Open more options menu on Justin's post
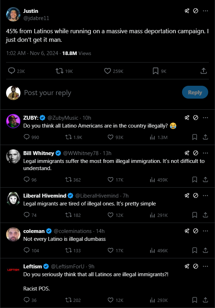The width and height of the screenshot is (215, 308). pyautogui.click(x=205, y=11)
